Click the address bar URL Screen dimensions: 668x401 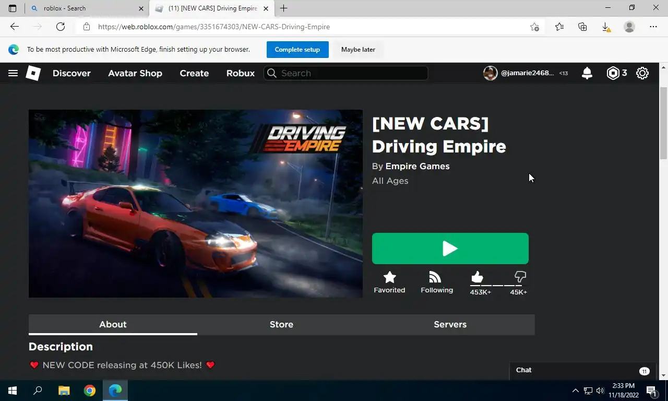coord(214,27)
